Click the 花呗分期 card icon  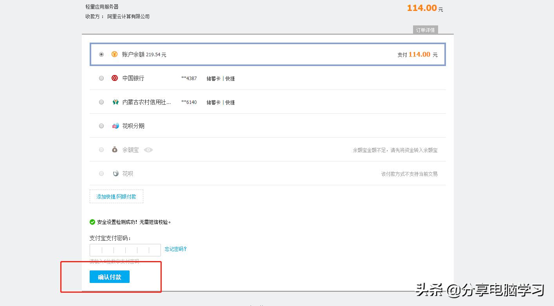[115, 125]
